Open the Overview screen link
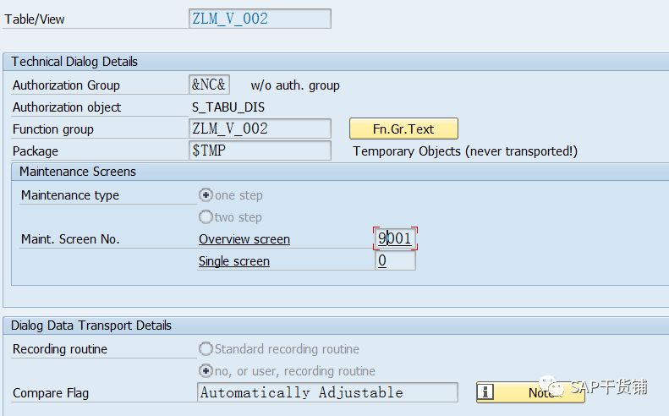The height and width of the screenshot is (416, 669). 244,239
